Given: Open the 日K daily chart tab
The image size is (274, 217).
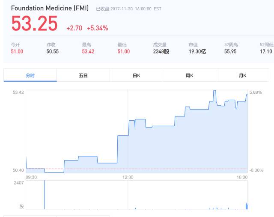Looking at the screenshot, I should 136,75.
